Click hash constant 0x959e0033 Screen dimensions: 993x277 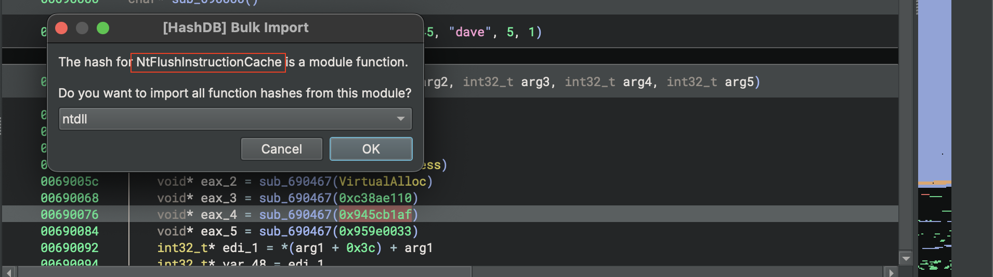coord(375,231)
